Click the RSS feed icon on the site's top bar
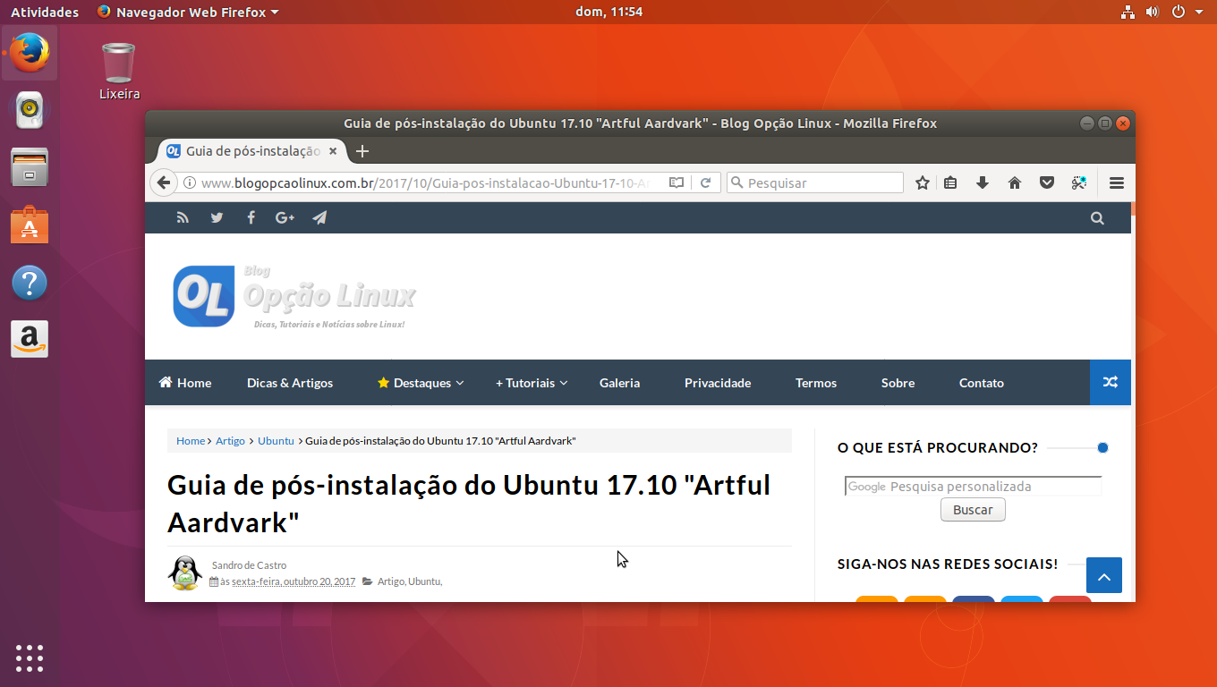 (x=183, y=217)
